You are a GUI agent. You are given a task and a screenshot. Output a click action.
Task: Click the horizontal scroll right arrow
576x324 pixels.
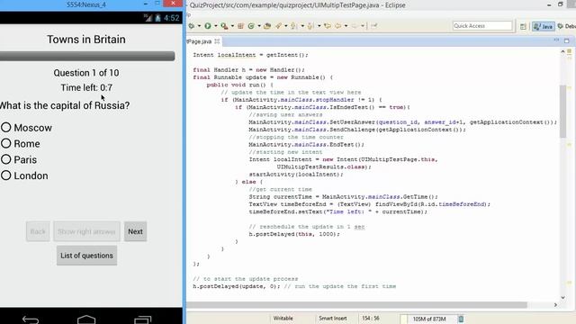[x=555, y=305]
